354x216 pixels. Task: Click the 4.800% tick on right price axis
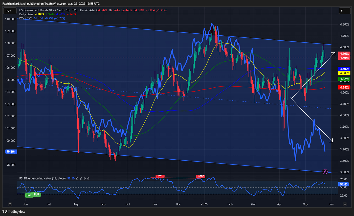coord(345,25)
